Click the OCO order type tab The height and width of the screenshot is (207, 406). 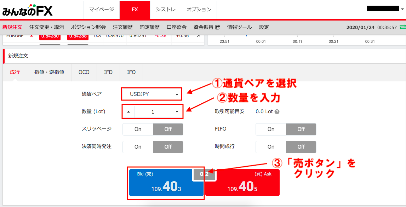(x=84, y=72)
